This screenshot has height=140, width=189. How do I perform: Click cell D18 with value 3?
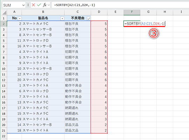(99, 114)
